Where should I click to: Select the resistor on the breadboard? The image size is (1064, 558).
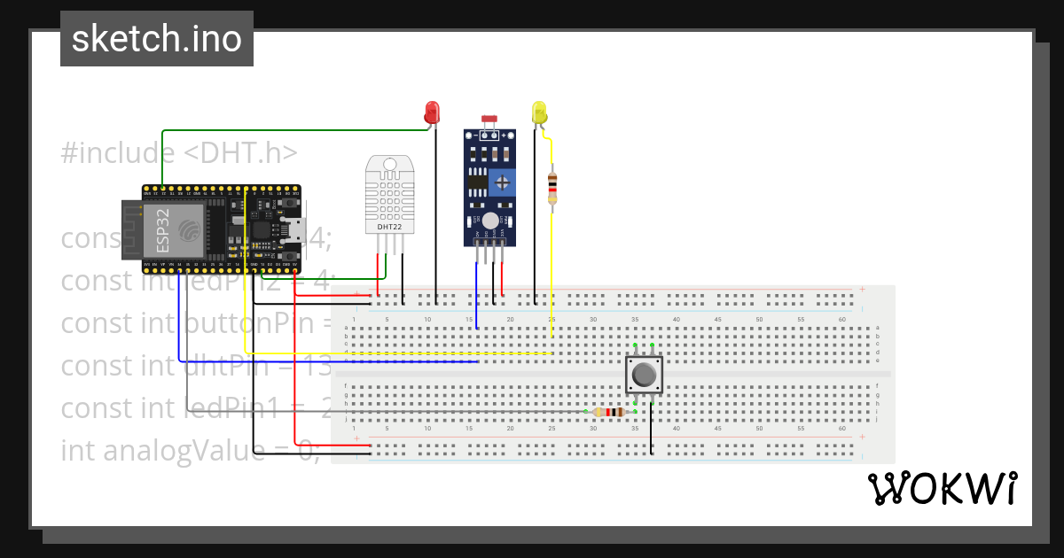click(x=609, y=412)
